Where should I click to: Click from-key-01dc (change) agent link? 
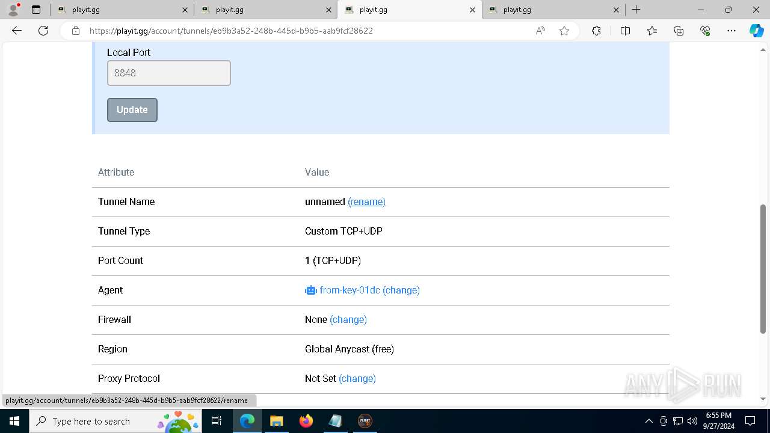pos(369,290)
